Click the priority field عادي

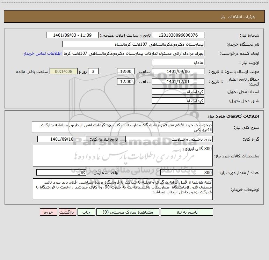pos(178,62)
